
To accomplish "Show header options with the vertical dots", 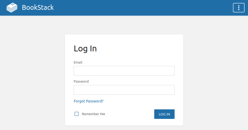I will [239, 8].
